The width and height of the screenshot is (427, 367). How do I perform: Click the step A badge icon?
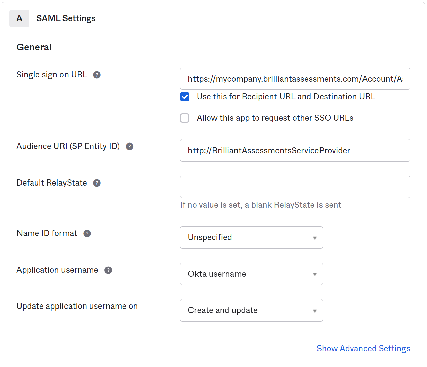(19, 18)
